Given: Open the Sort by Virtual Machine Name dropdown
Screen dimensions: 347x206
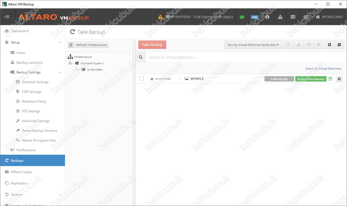Looking at the screenshot, I should coord(253,45).
